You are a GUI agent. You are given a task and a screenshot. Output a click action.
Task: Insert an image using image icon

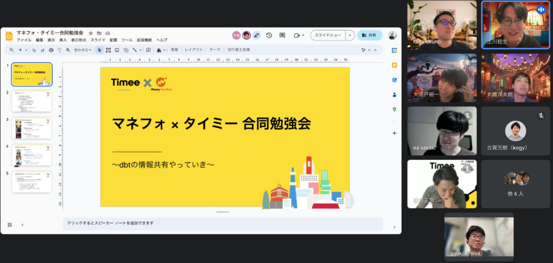[117, 50]
